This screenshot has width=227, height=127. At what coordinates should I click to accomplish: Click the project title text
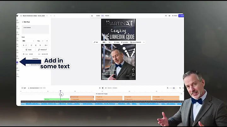click(34, 16)
